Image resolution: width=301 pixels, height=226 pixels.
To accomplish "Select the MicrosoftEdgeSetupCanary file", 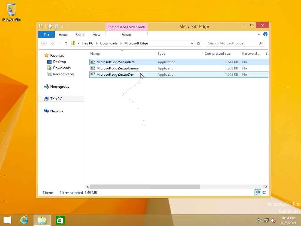I will click(179, 68).
